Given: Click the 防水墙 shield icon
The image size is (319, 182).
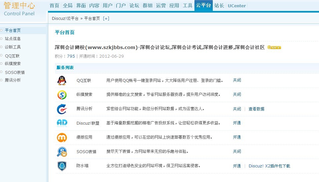Looking at the screenshot, I should pyautogui.click(x=62, y=166).
